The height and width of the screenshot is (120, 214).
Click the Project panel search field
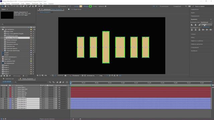point(18,24)
